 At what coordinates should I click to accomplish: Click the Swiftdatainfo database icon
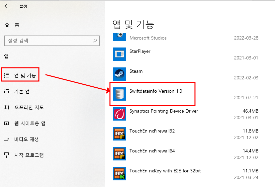coord(120,94)
